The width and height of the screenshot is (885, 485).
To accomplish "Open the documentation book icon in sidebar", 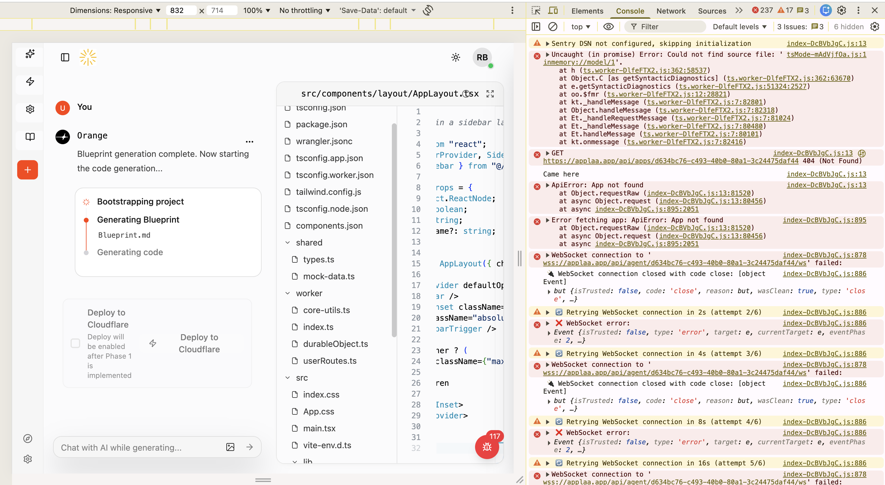I will 30,136.
